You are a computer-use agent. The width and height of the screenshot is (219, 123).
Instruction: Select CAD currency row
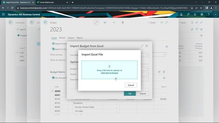coord(22,53)
